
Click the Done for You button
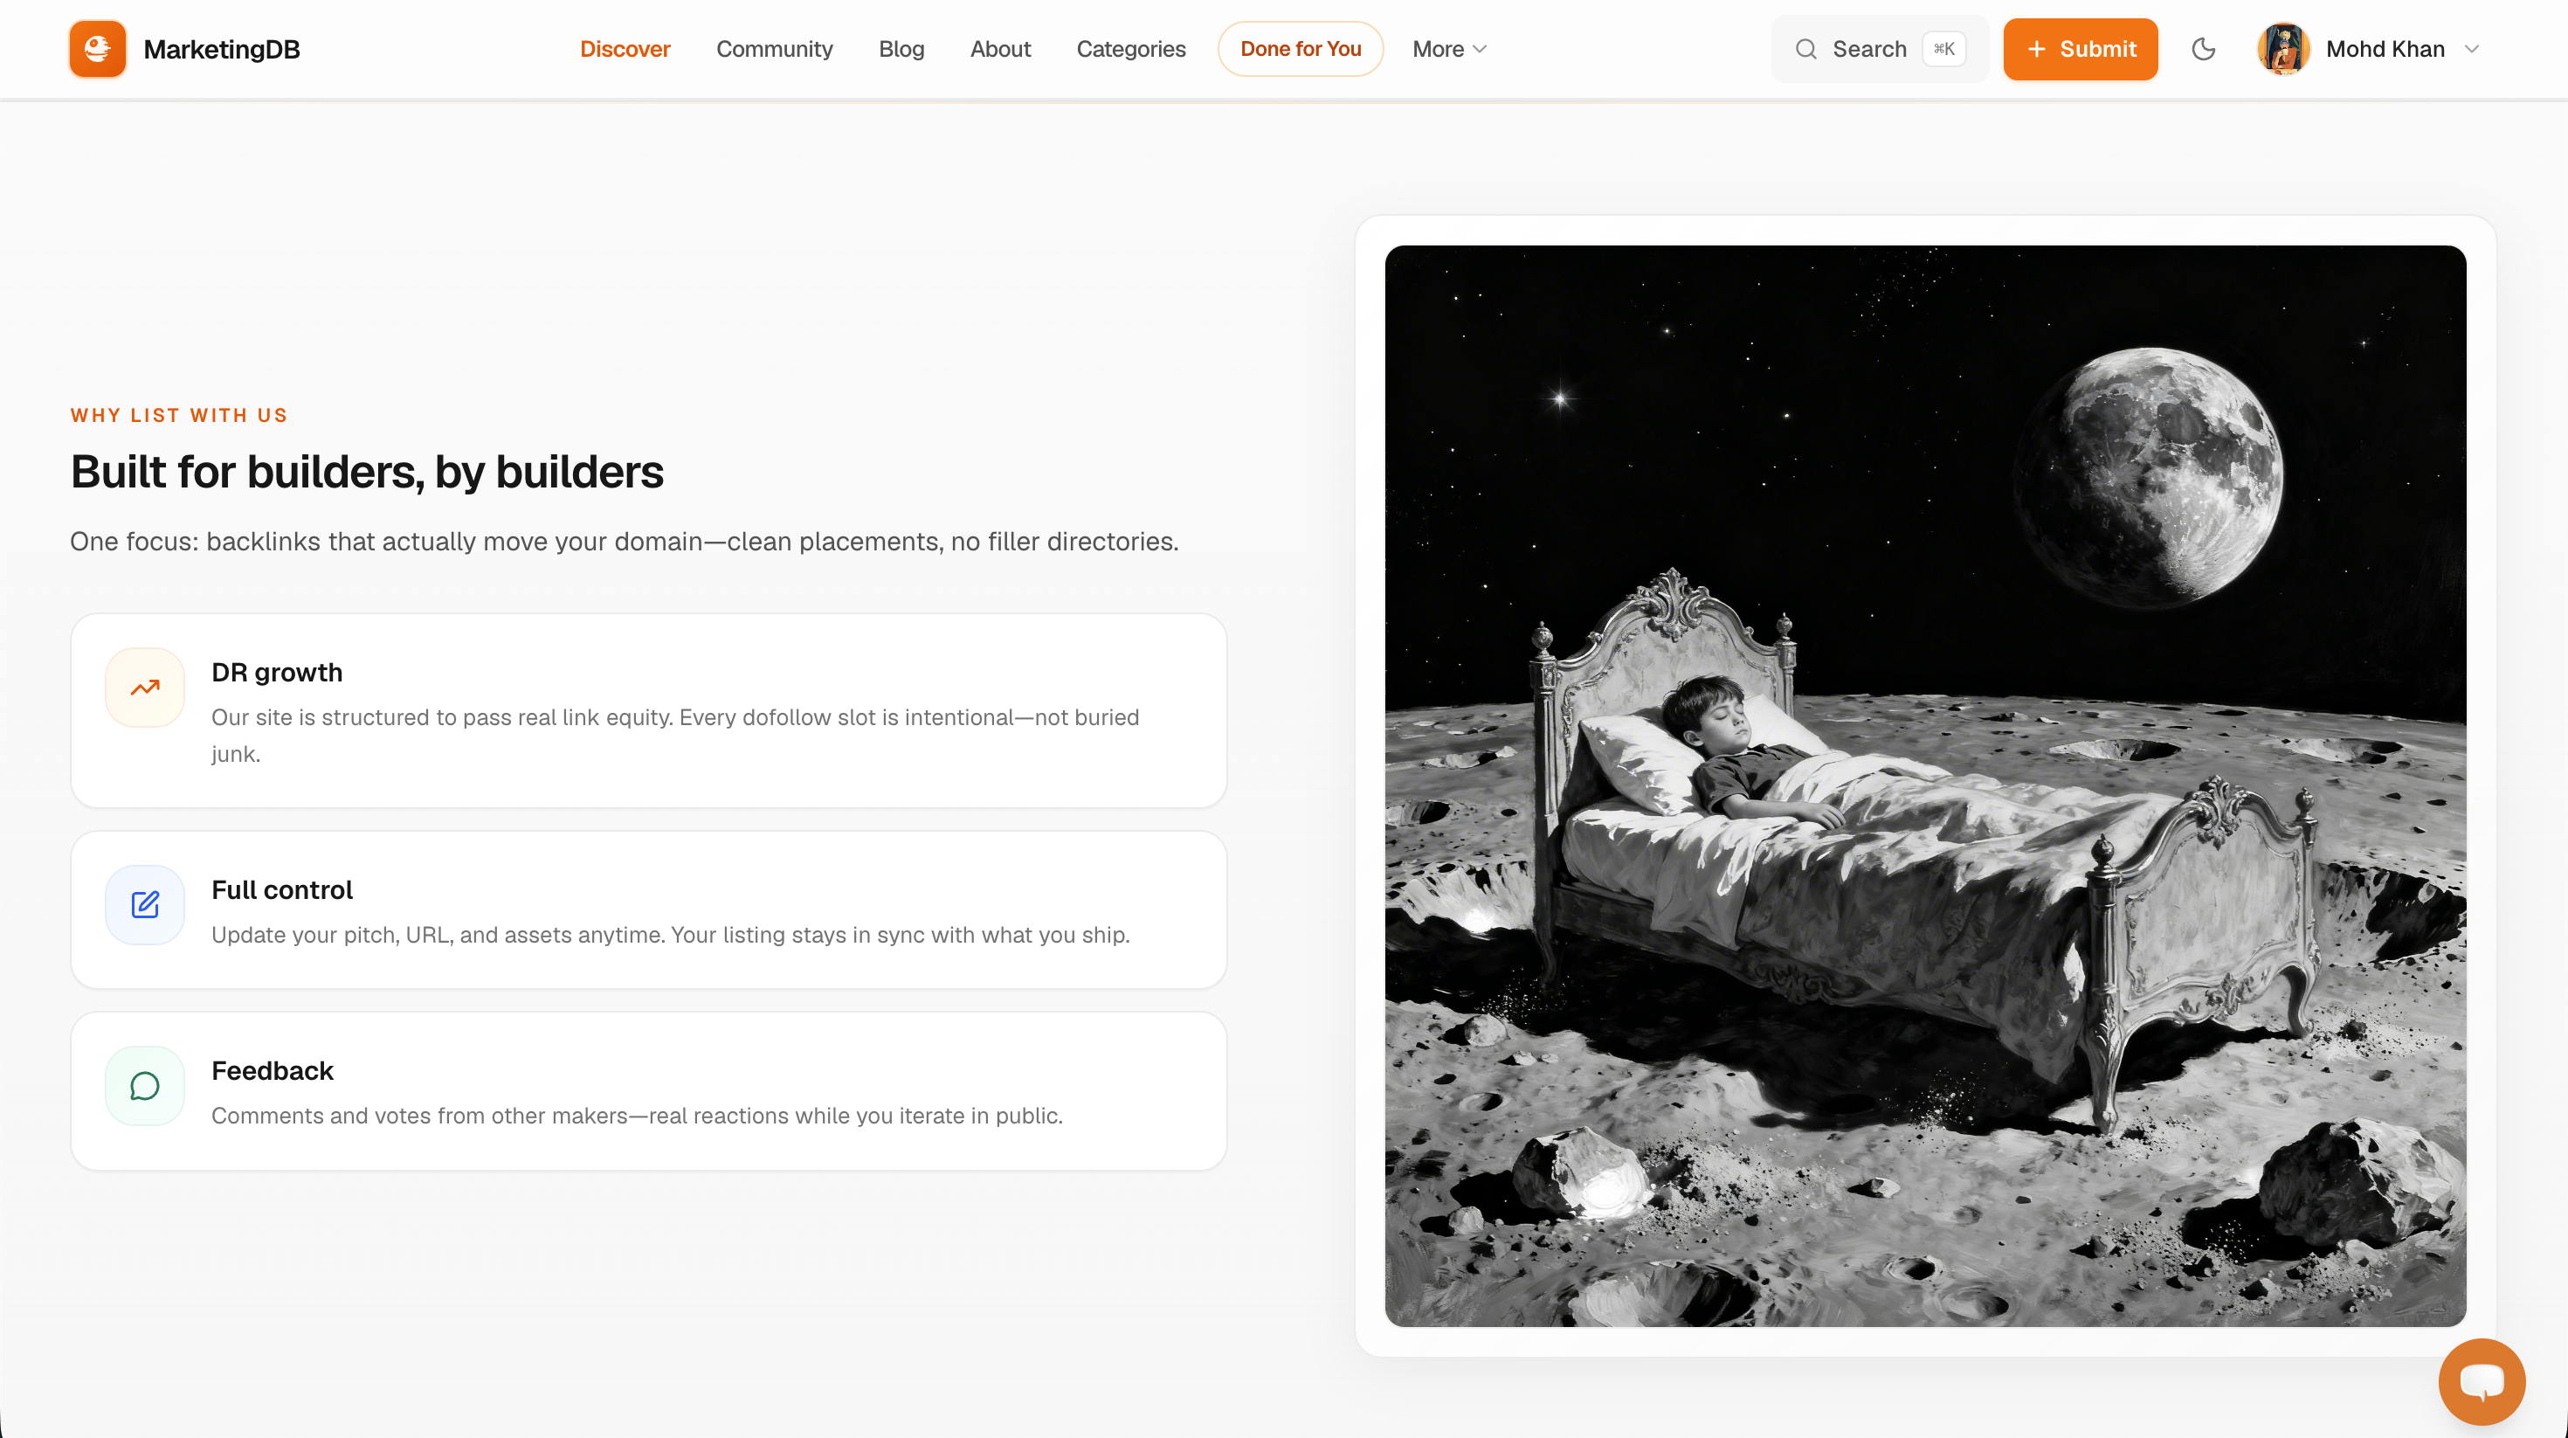point(1300,49)
